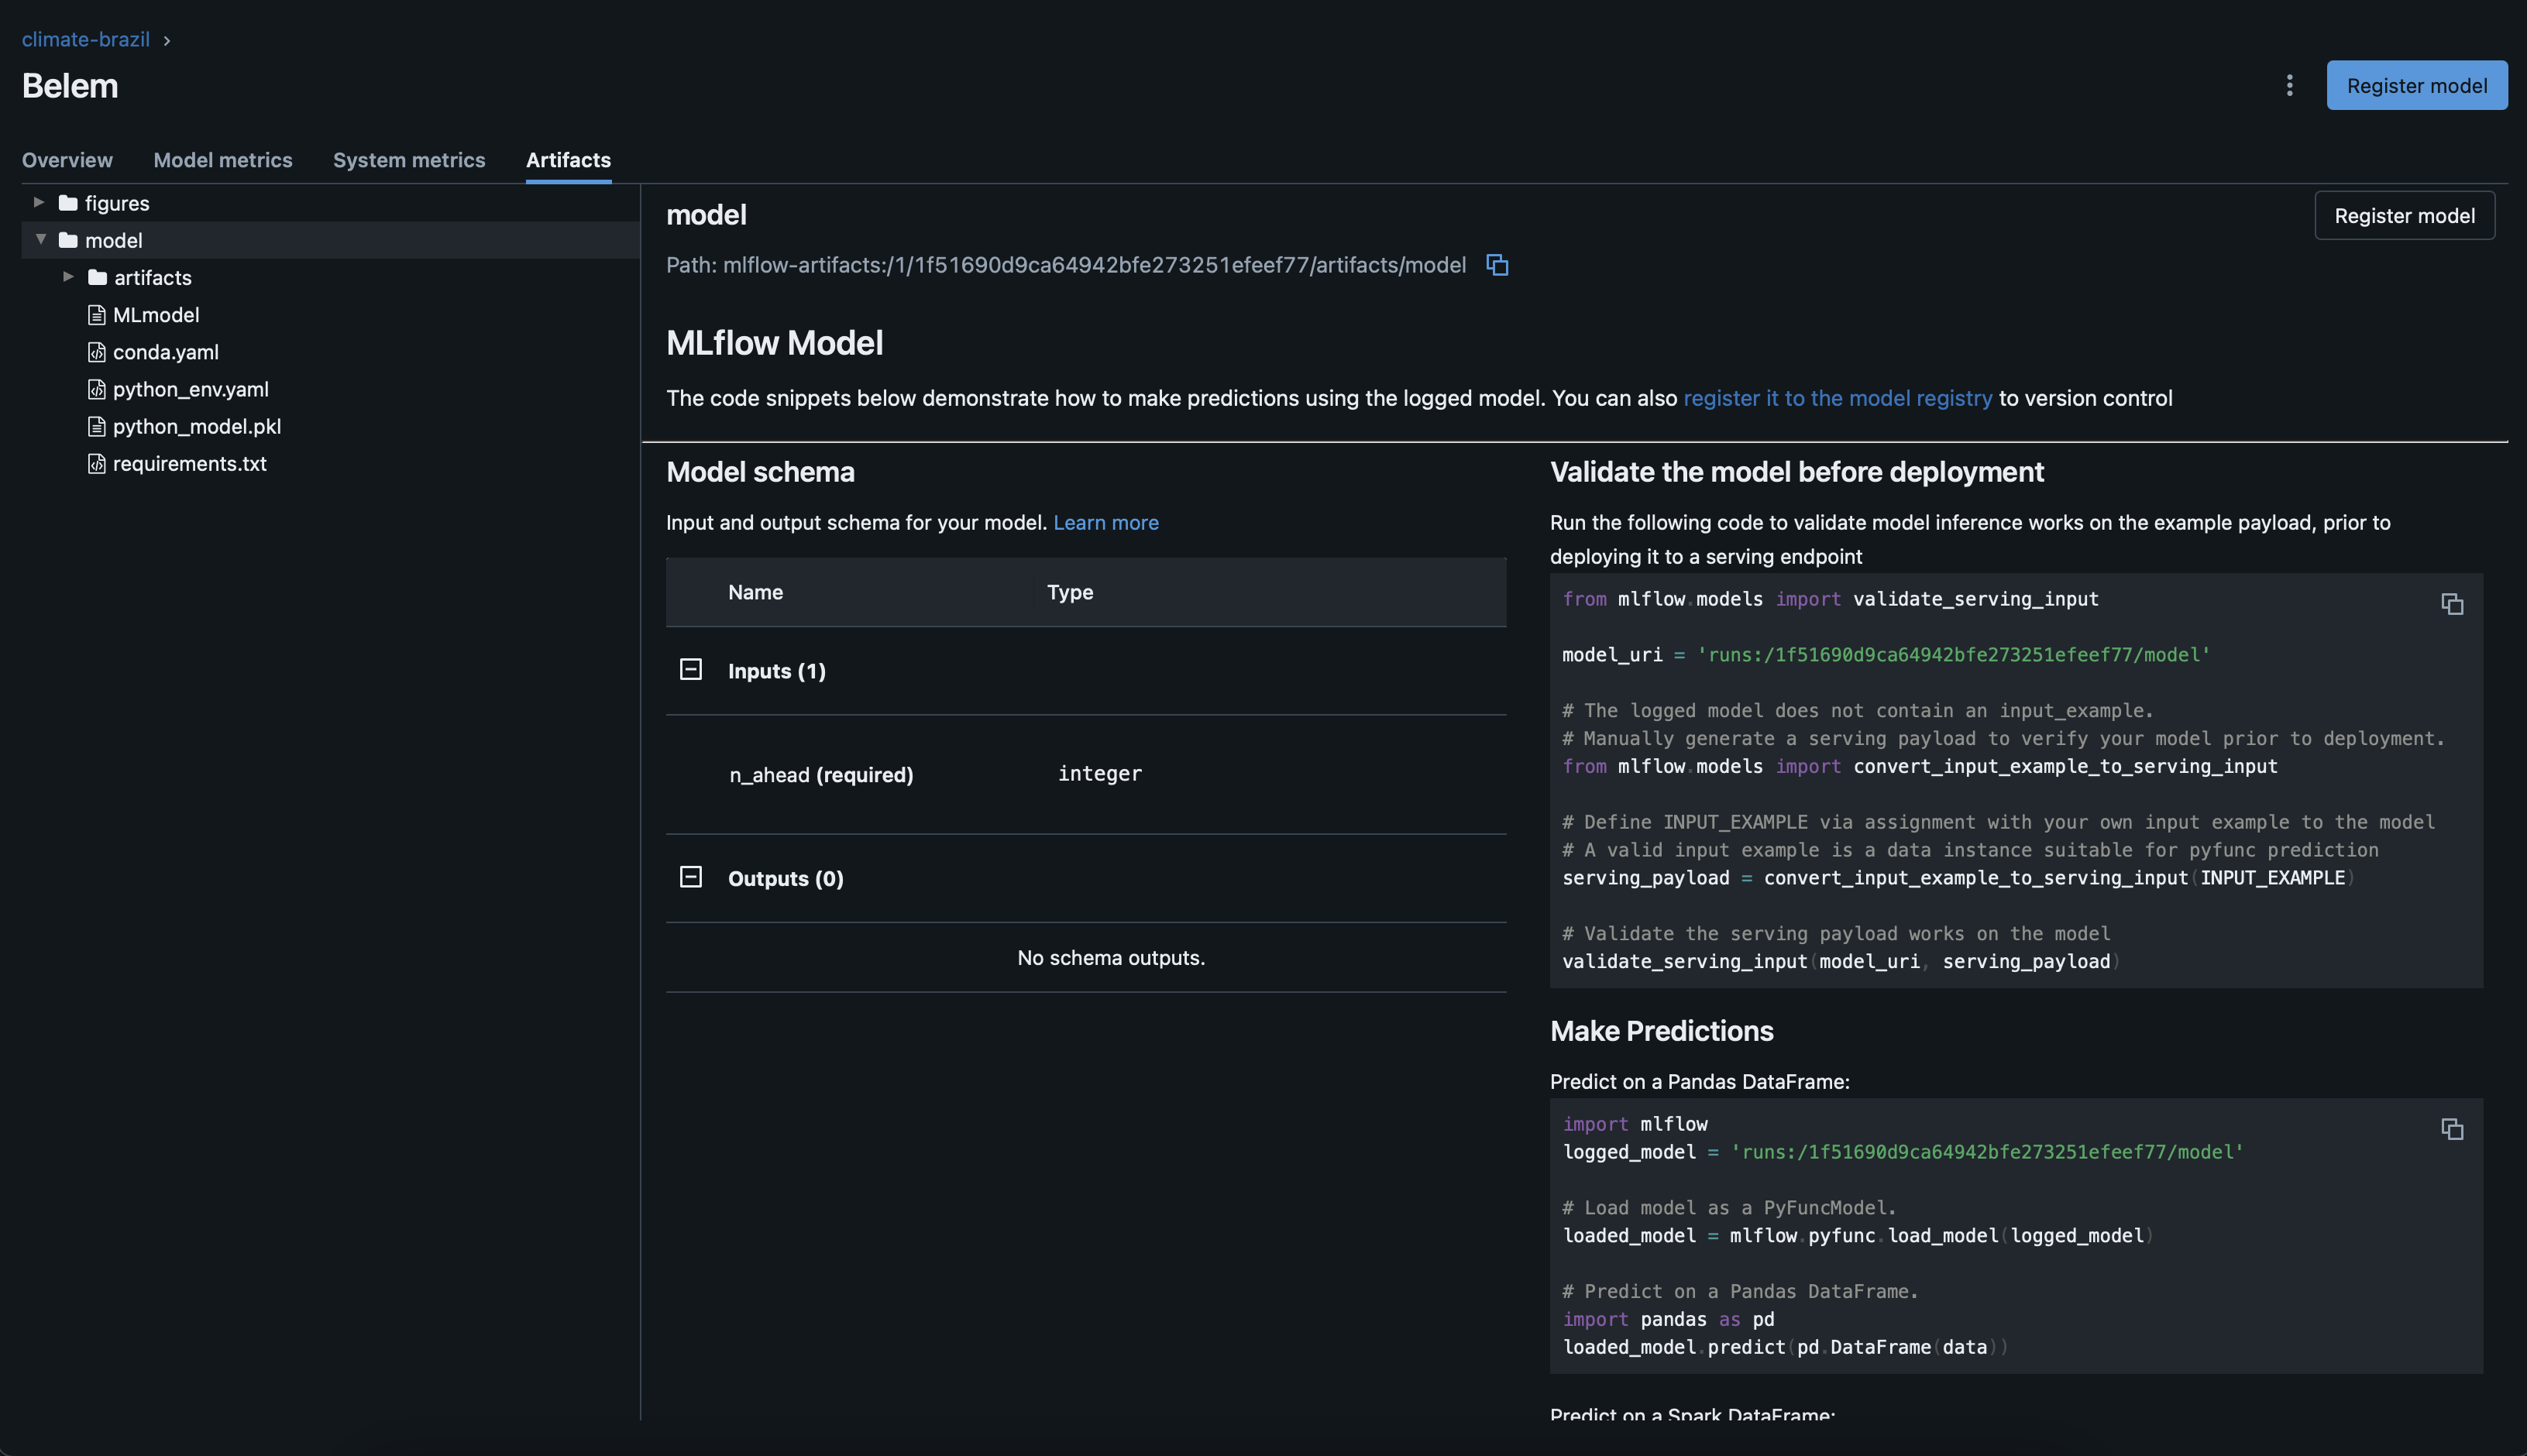Click the python_model.pkl file icon

[97, 426]
